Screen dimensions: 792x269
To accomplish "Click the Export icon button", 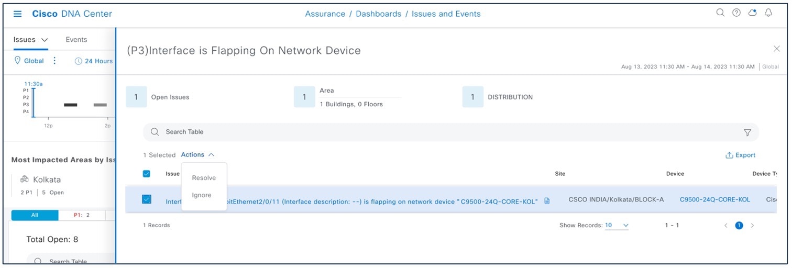I will 740,155.
